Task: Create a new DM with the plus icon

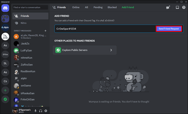Action: coord(46,31)
